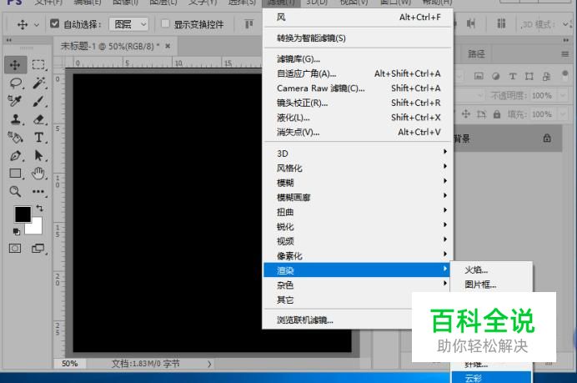577x383 pixels.
Task: Select the Lasso tool
Action: [16, 83]
